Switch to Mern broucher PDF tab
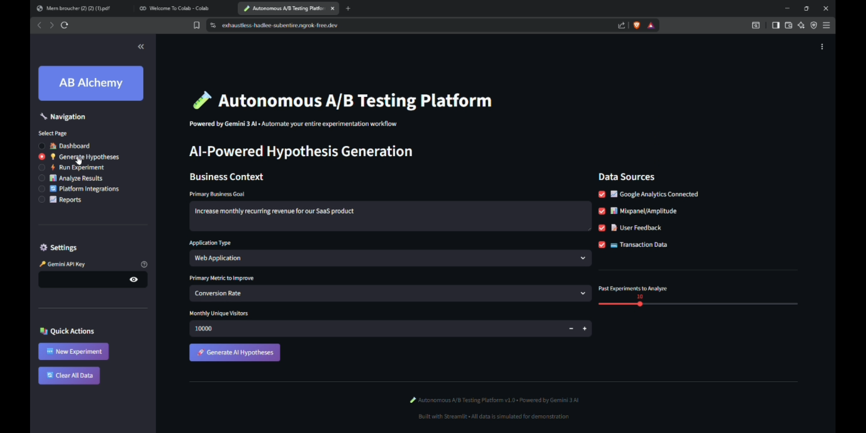This screenshot has width=866, height=433. pyautogui.click(x=78, y=8)
